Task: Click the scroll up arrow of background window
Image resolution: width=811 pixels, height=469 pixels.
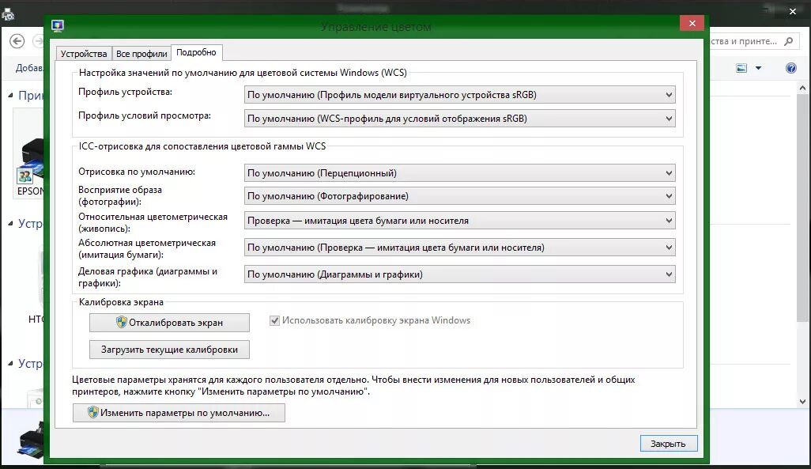Action: point(802,89)
